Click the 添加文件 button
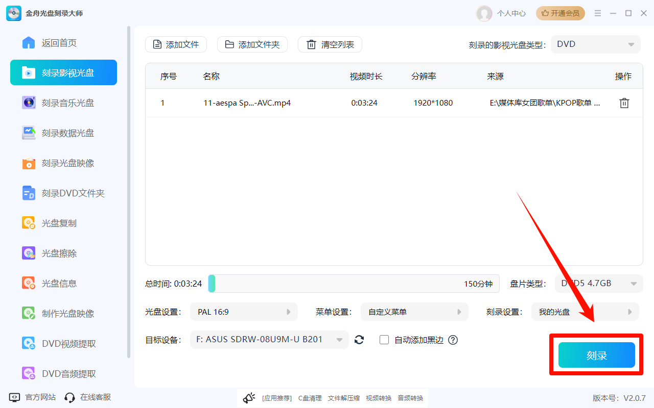654x408 pixels. (x=176, y=44)
